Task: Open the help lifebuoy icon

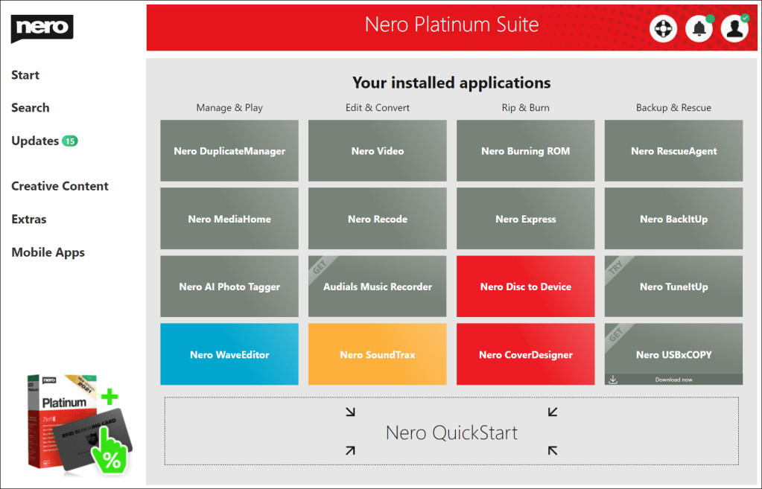Action: click(x=662, y=29)
